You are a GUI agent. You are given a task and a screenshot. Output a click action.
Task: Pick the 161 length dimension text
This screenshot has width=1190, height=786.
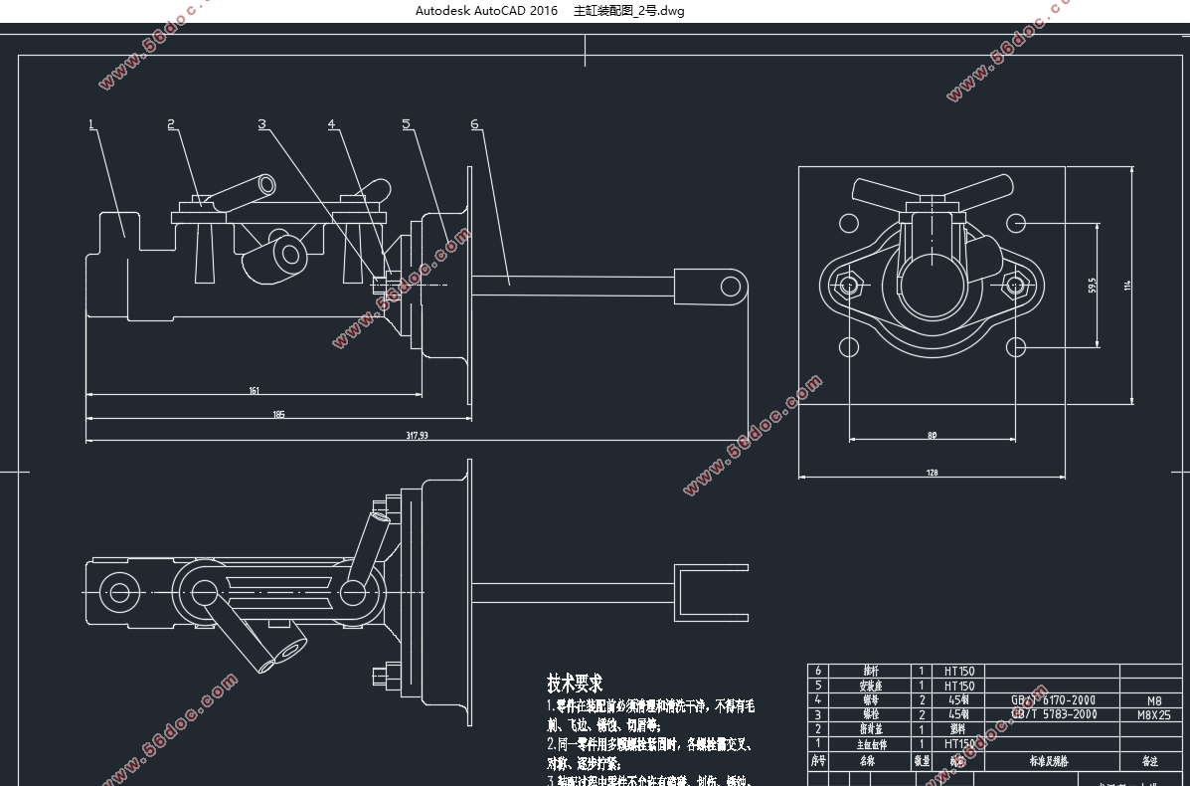(x=254, y=391)
